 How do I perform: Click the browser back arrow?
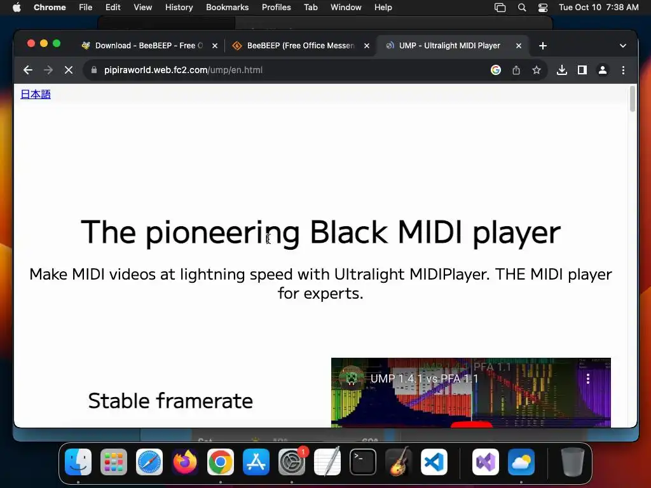tap(28, 70)
